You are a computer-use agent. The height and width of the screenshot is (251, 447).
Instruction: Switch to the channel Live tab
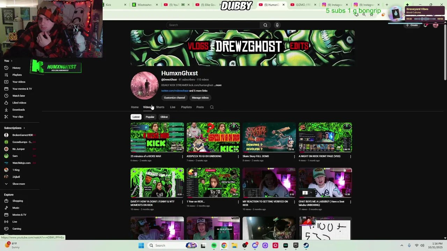point(173,107)
